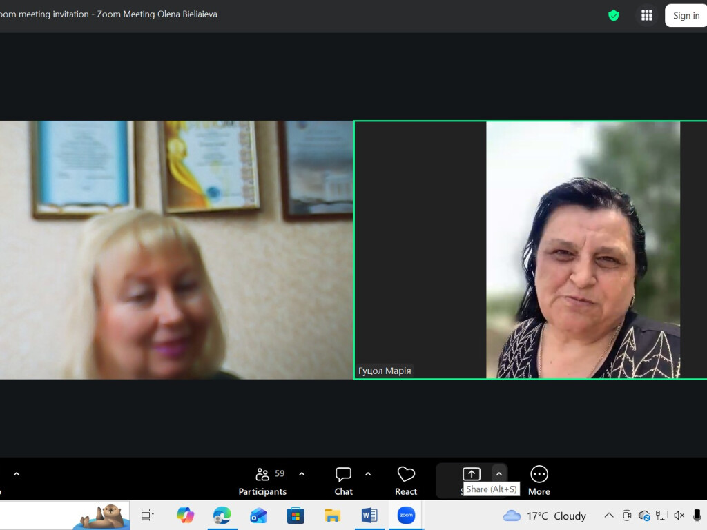Open the React heart menu
Viewport: 707px width, 530px height.
406,481
